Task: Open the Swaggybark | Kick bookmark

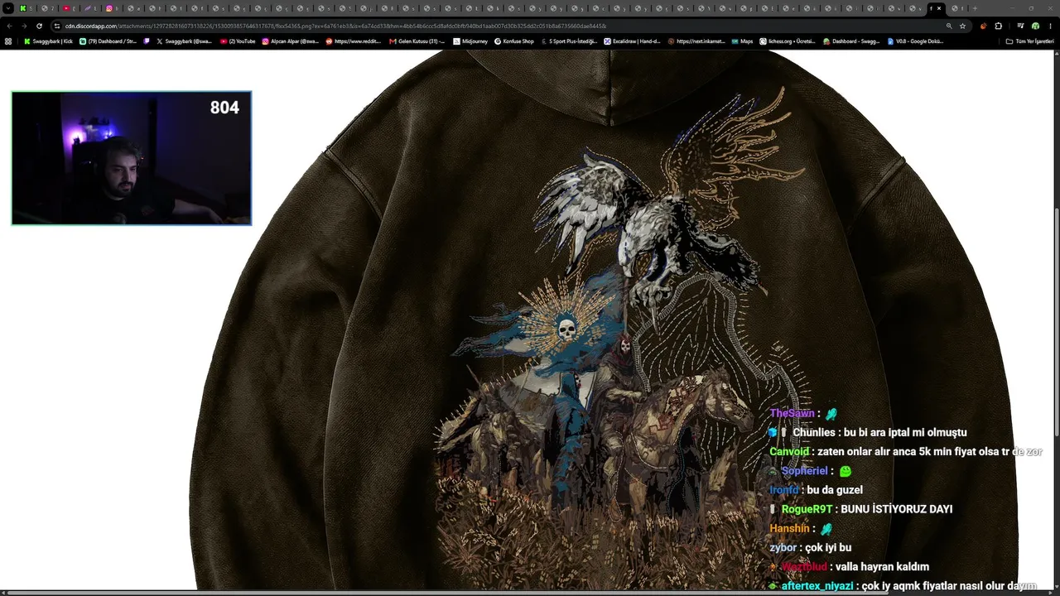Action: coord(48,41)
